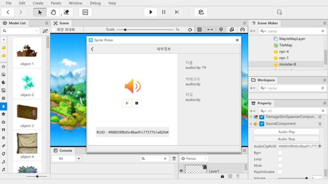The image size is (328, 184).
Task: Click the Audio Play button
Action: pos(286,132)
